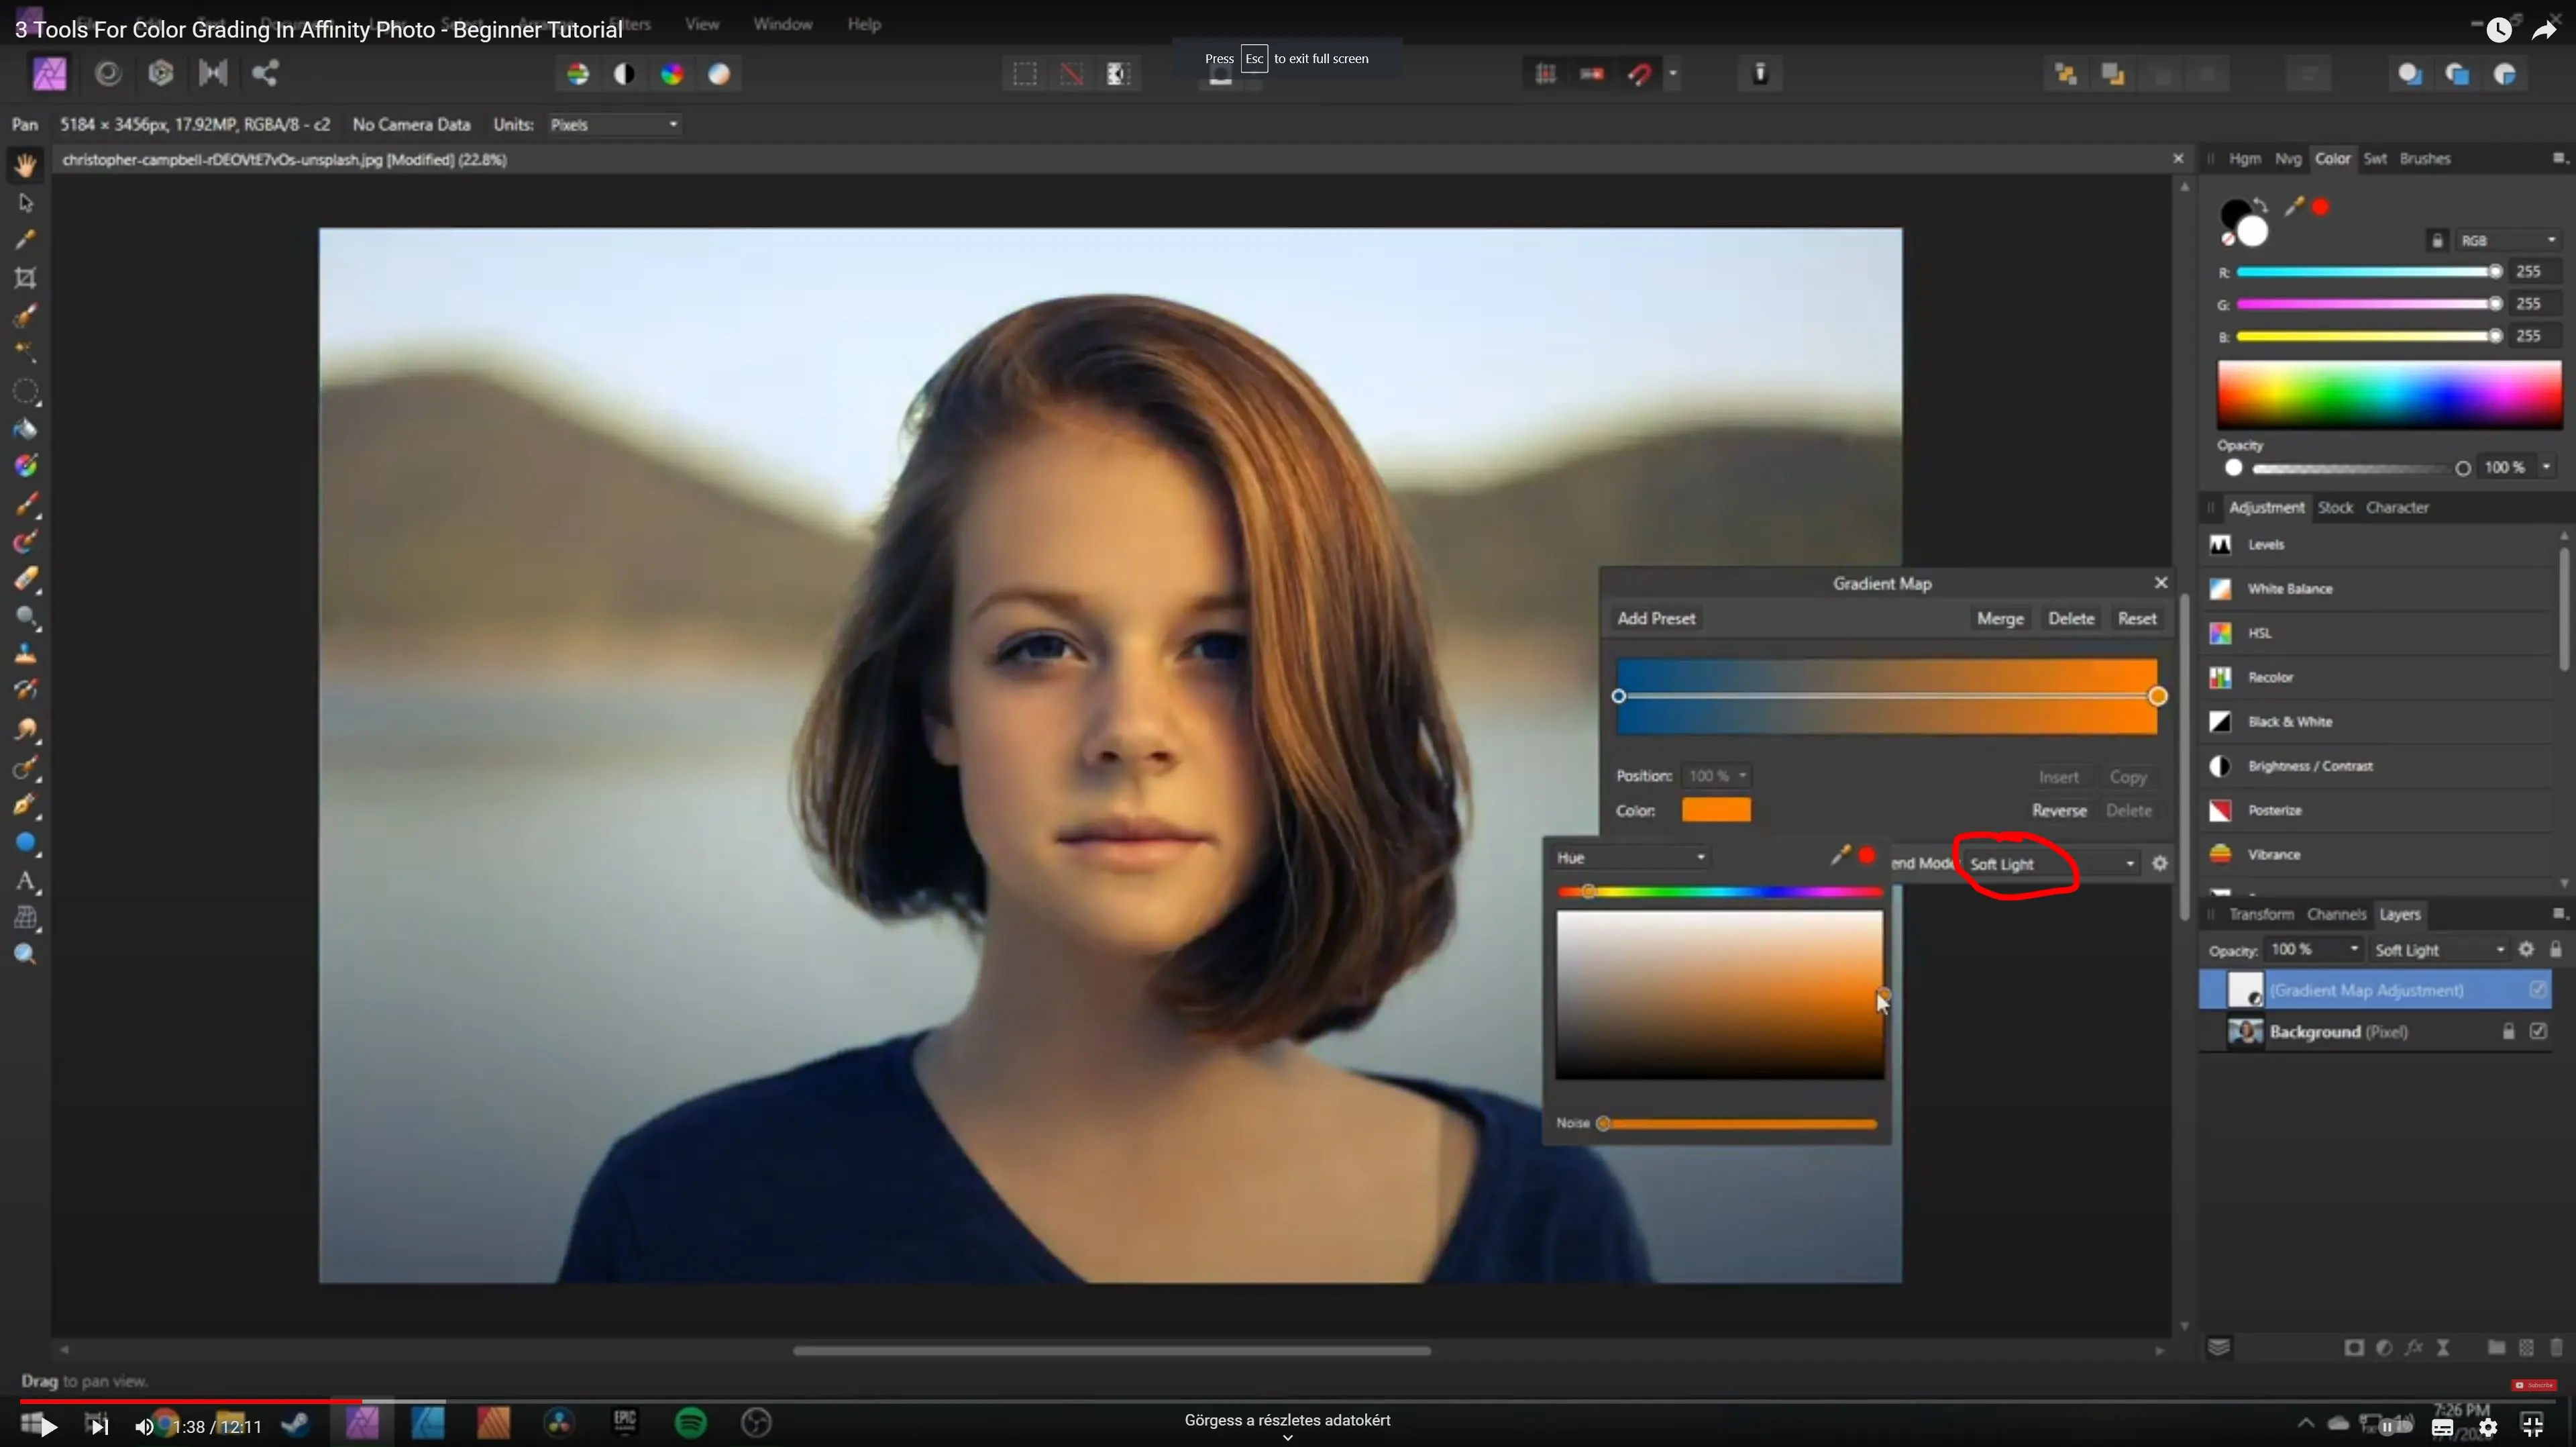Screen dimensions: 2576x1447
Task: Toggle lock on Background layer
Action: pyautogui.click(x=2508, y=1031)
